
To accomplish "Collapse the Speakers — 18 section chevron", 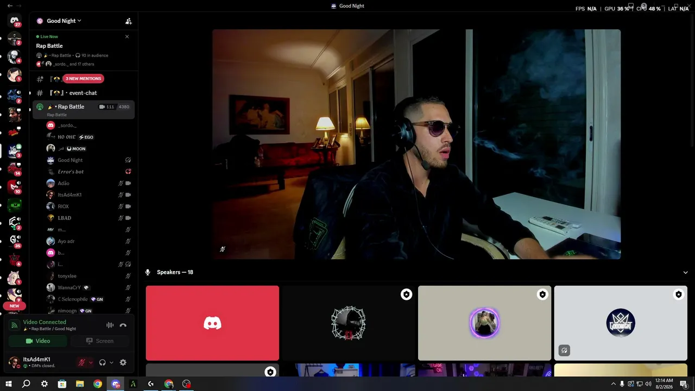I will click(x=685, y=272).
